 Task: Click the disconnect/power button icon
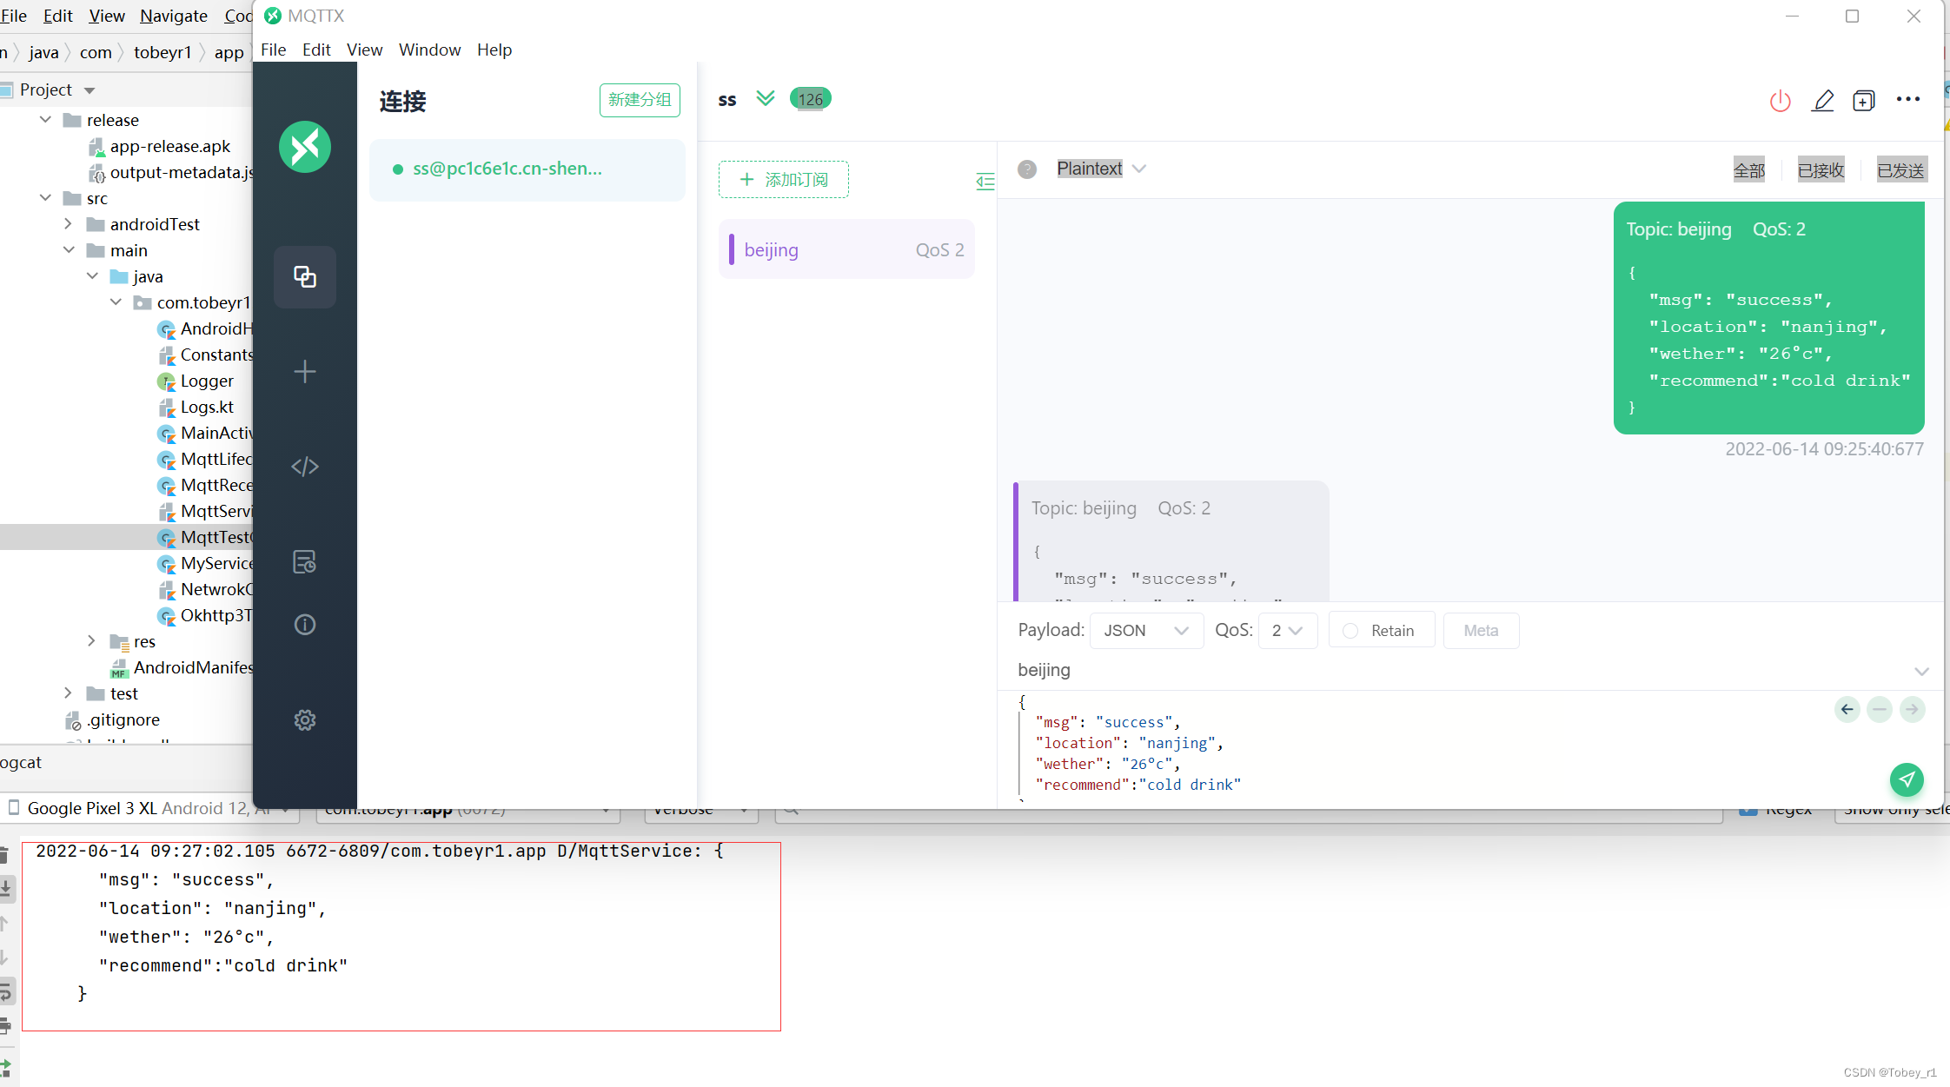point(1780,99)
